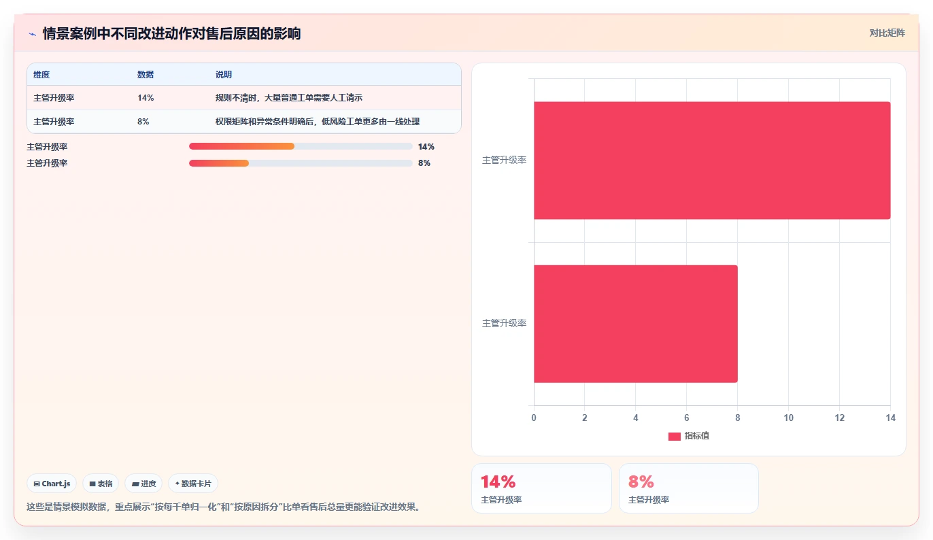Toggle the 指标值 legend label

pos(697,436)
